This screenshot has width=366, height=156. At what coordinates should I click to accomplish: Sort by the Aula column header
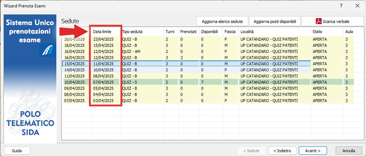pyautogui.click(x=349, y=32)
